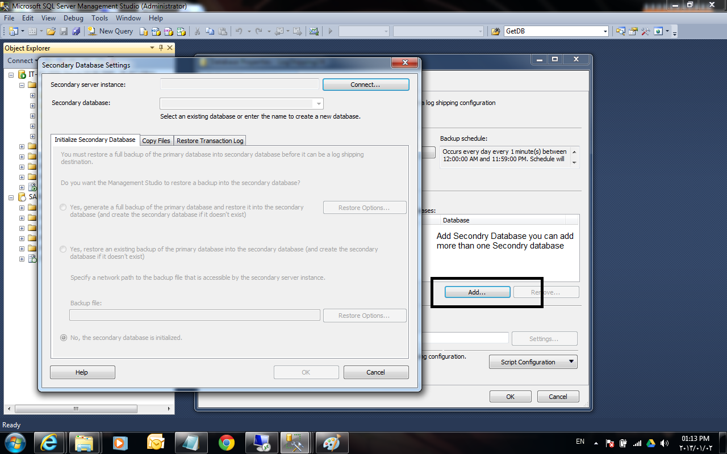Open the Undo history dropdown arrow
The image size is (727, 454).
click(249, 31)
